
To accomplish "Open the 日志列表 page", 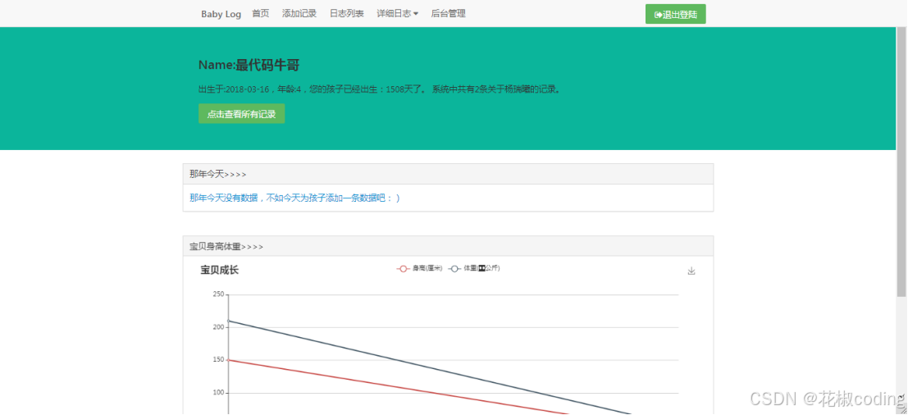I will coord(347,14).
